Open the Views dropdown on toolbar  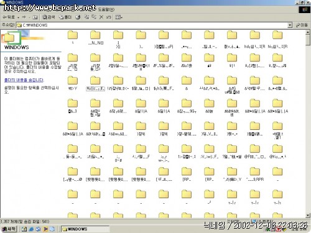point(119,17)
